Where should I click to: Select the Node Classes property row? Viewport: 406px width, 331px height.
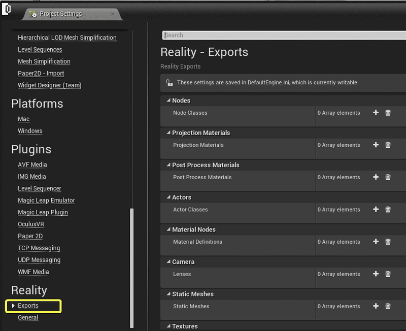(x=283, y=116)
